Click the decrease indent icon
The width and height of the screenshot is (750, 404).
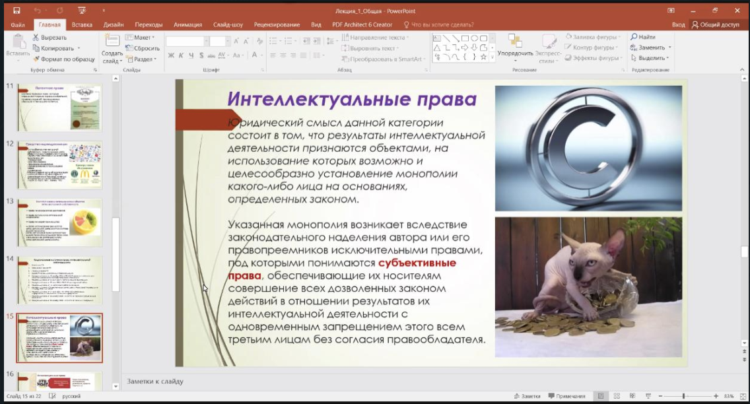[306, 41]
